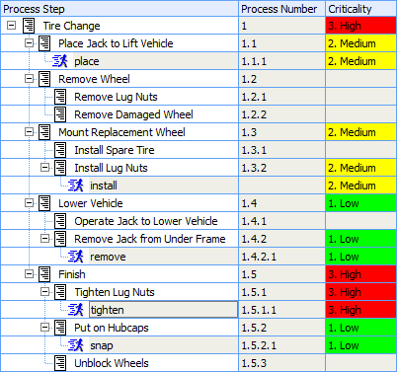Collapse the Tire Change root node

tap(11, 26)
